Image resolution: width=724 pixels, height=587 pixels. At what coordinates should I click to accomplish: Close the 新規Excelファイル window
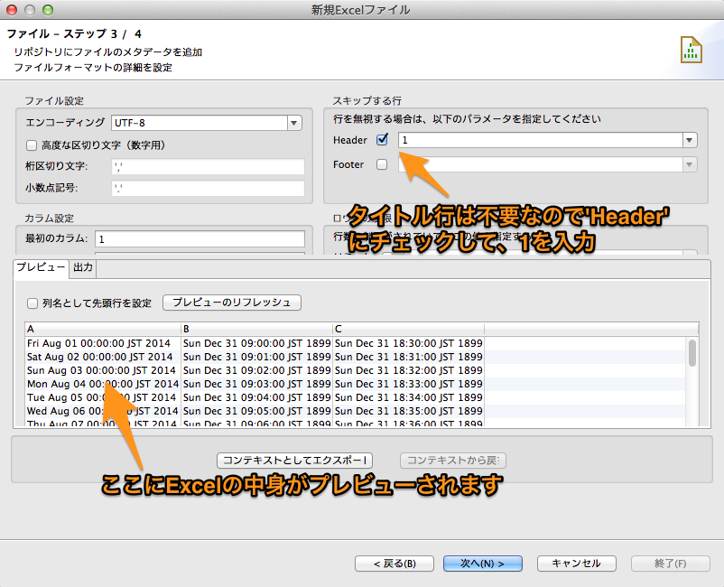click(11, 10)
